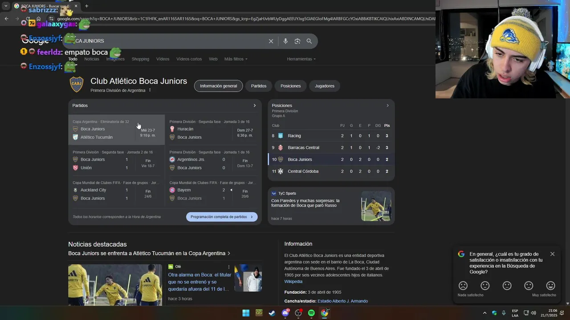The width and height of the screenshot is (570, 320).
Task: Click the microphone icon in system tray
Action: (504, 313)
